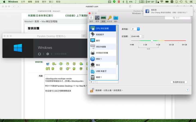Click the battery icon in menu bar
This screenshot has width=196, height=122.
[167, 2]
